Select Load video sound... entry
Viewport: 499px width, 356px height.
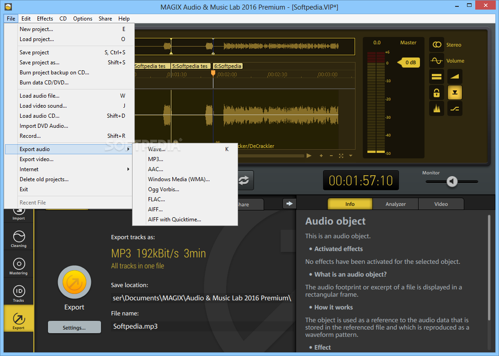pos(69,106)
